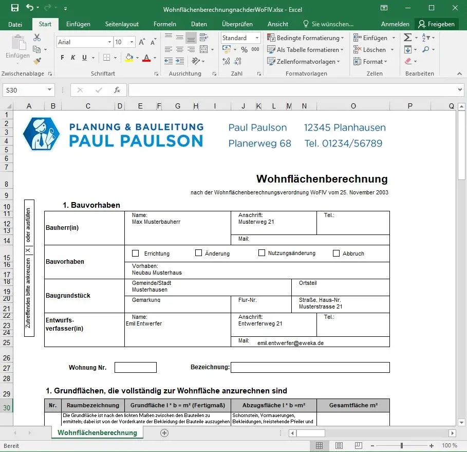Toggle italic formatting button
The image size is (467, 452).
73,58
